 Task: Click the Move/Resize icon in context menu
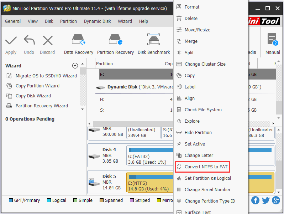(179, 30)
